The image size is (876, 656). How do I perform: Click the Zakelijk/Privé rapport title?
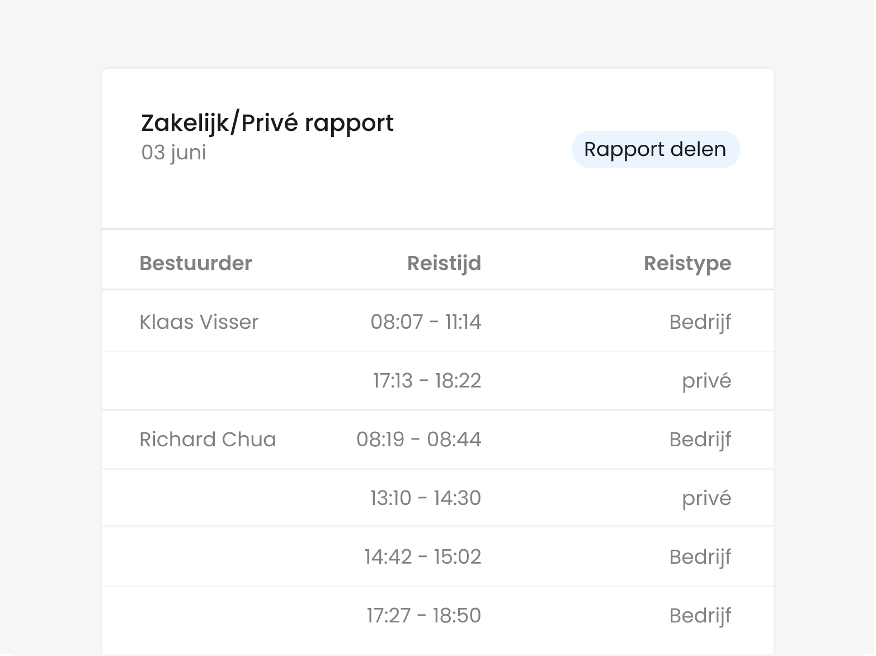(x=267, y=123)
